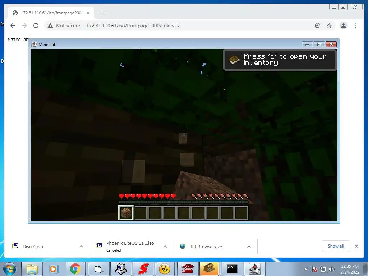Click Show all downloads

(336, 246)
